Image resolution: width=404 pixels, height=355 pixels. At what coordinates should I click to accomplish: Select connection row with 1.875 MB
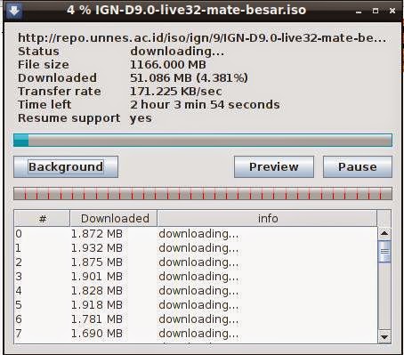[196, 262]
